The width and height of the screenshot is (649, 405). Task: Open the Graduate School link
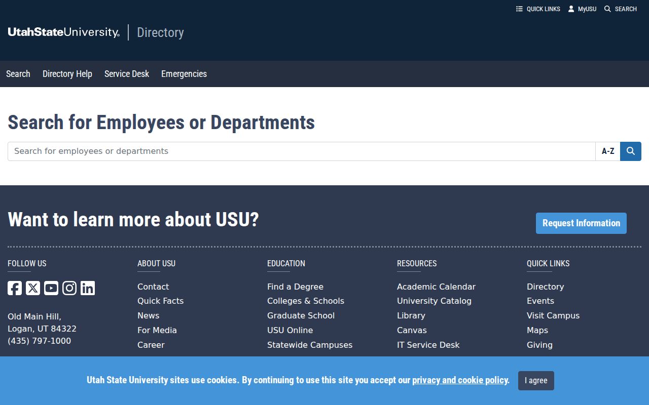[x=301, y=315]
